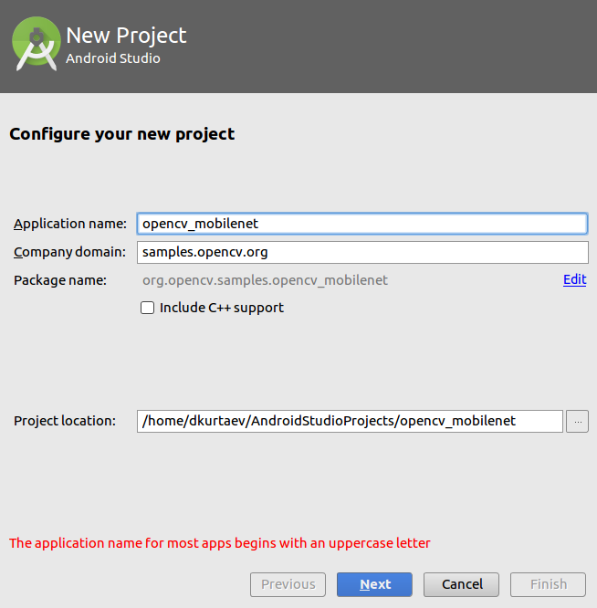The width and height of the screenshot is (597, 608).
Task: Click the "Configure your new project" heading
Action: tap(121, 134)
